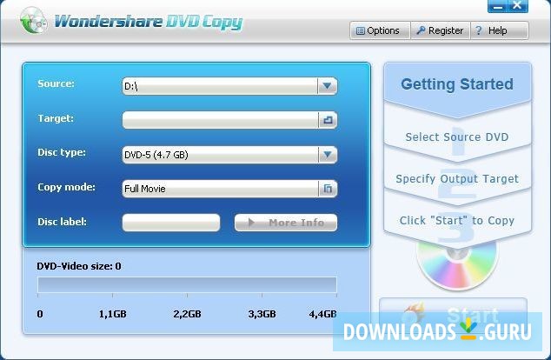Click Select Source DVD step

(457, 137)
